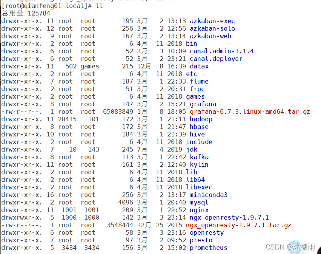This screenshot has width=321, height=254.
Task: Select the miniconda3 directory name
Action: 208,195
